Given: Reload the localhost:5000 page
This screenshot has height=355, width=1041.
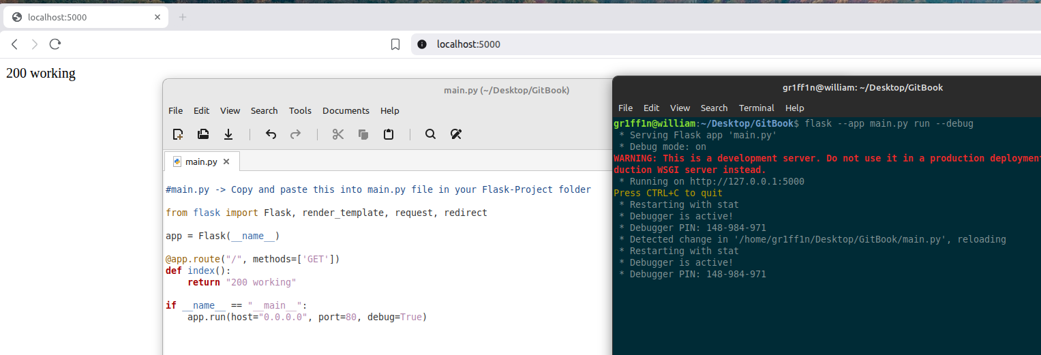Looking at the screenshot, I should pos(55,44).
